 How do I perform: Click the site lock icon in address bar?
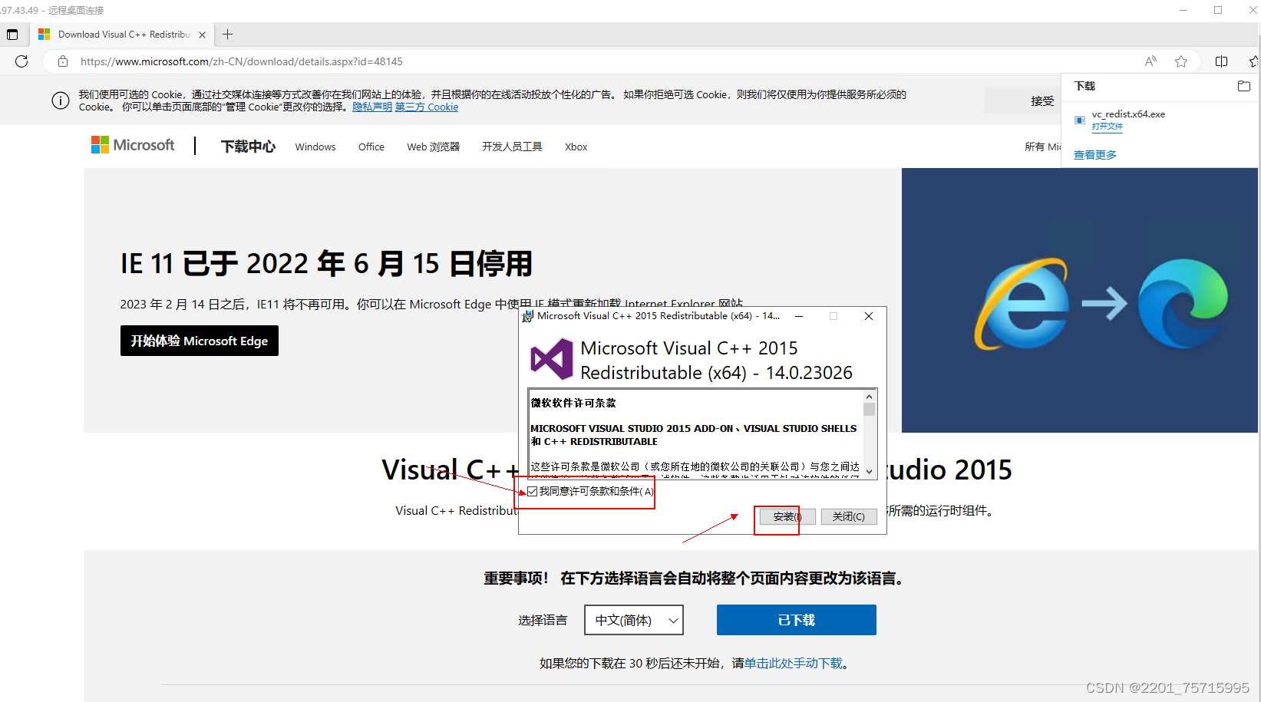(62, 61)
